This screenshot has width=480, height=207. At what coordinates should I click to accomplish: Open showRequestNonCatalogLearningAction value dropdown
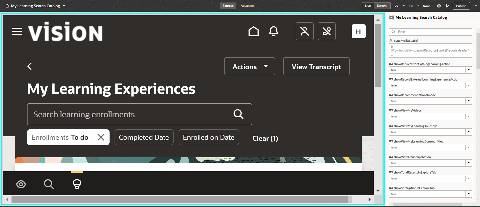(x=469, y=70)
